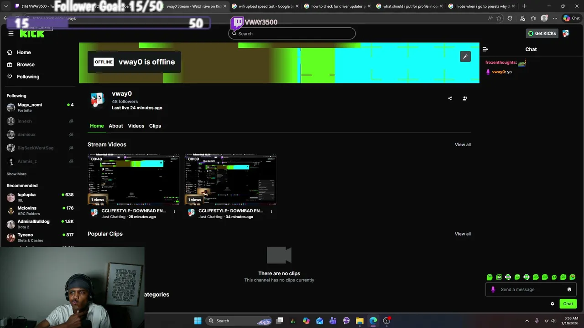
Task: Open BigSackWontSag followed channel
Action: tap(40, 148)
